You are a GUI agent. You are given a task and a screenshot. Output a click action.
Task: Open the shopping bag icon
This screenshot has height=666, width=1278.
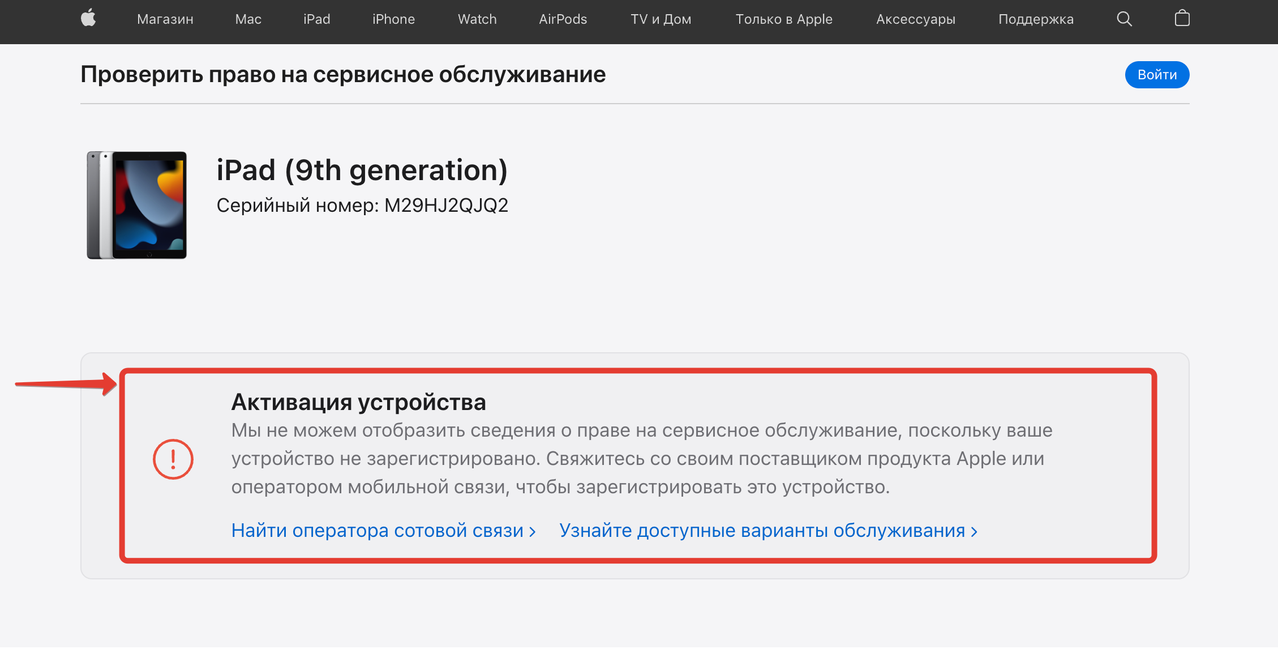point(1182,19)
